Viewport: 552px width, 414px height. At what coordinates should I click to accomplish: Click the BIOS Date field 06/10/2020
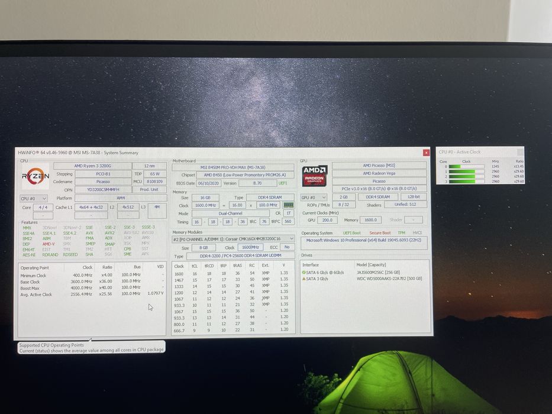[x=208, y=183]
